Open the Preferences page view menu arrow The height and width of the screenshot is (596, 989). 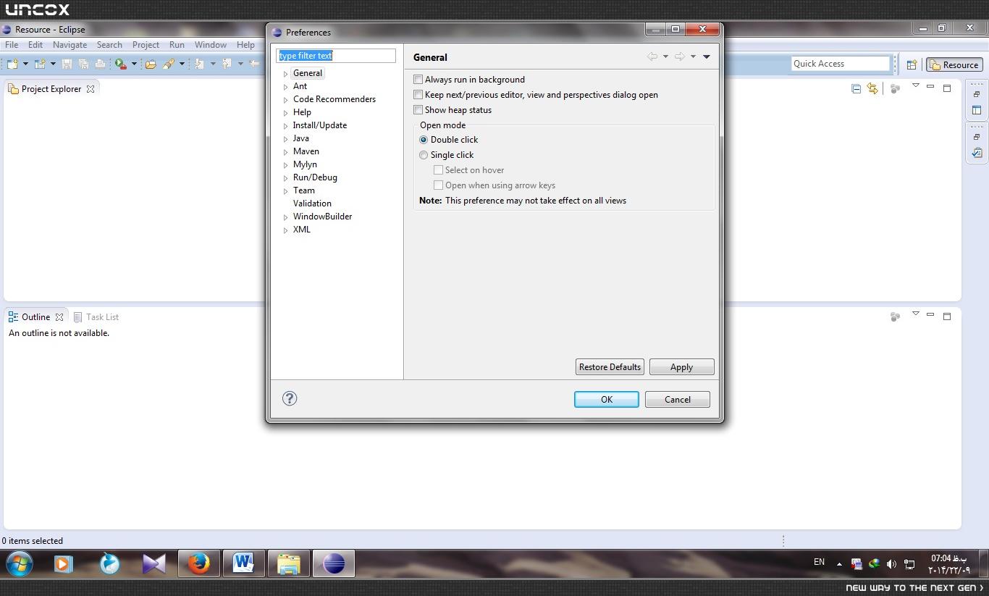[x=707, y=56]
